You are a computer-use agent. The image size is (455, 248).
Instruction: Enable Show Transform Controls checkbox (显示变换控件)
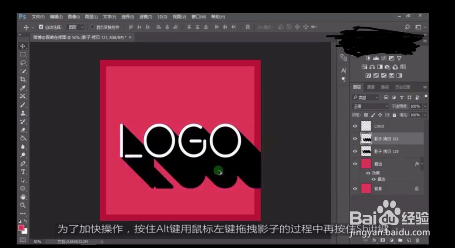click(x=92, y=27)
